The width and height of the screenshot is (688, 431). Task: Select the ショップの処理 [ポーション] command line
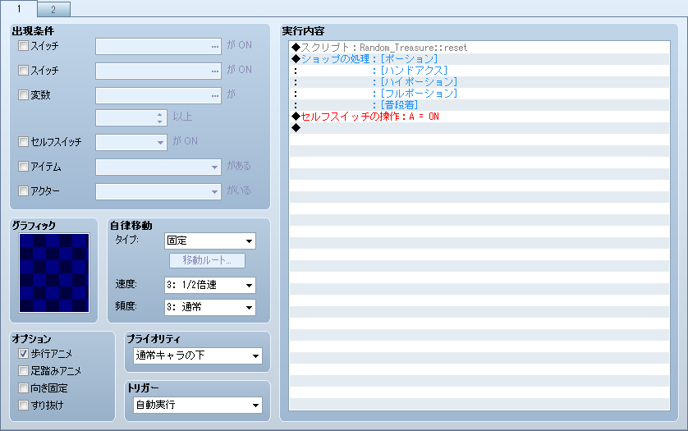click(479, 59)
